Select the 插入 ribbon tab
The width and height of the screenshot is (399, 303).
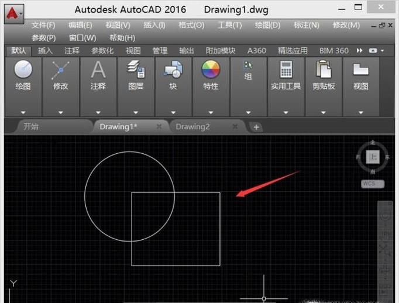(45, 51)
